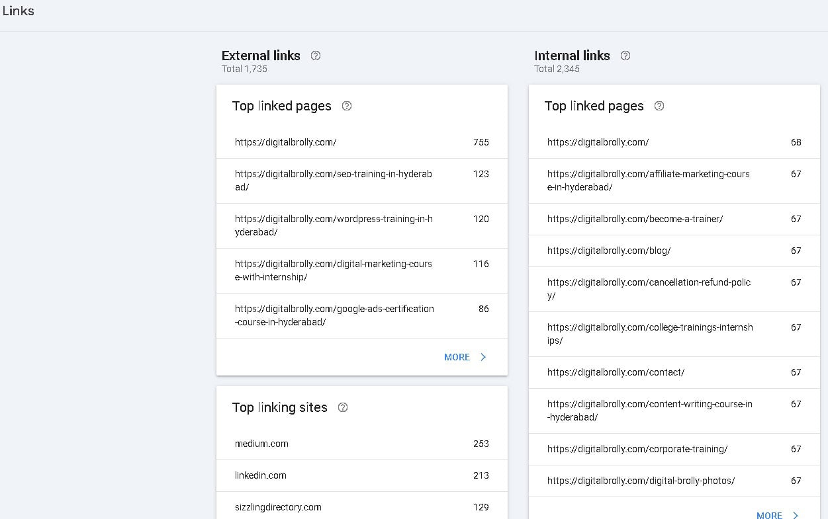Click the help icon beside Top linking sites
Image resolution: width=828 pixels, height=519 pixels.
(343, 408)
